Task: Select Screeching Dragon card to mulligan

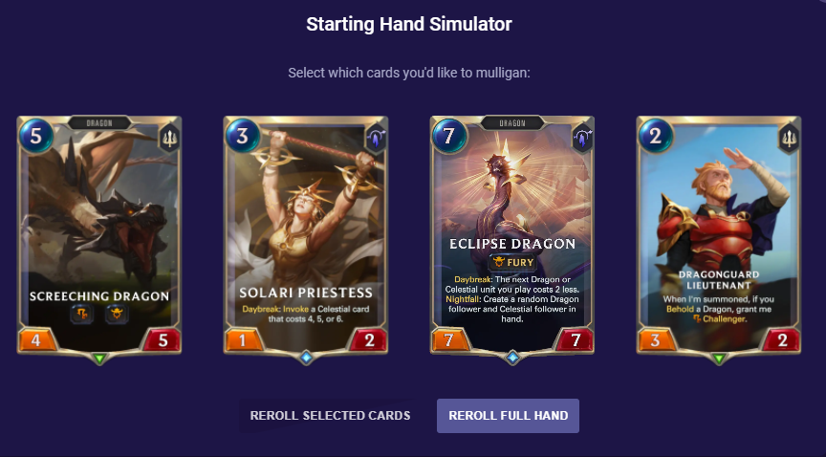Action: point(99,235)
